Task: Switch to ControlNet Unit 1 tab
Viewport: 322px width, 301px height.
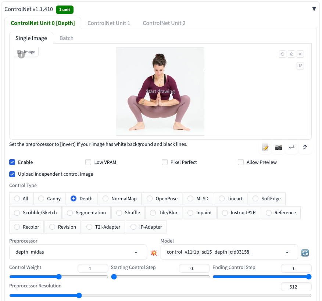Action: click(109, 23)
